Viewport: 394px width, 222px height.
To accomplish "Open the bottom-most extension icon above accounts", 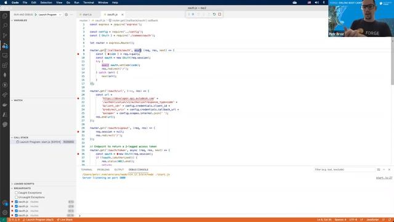I will point(5,125).
